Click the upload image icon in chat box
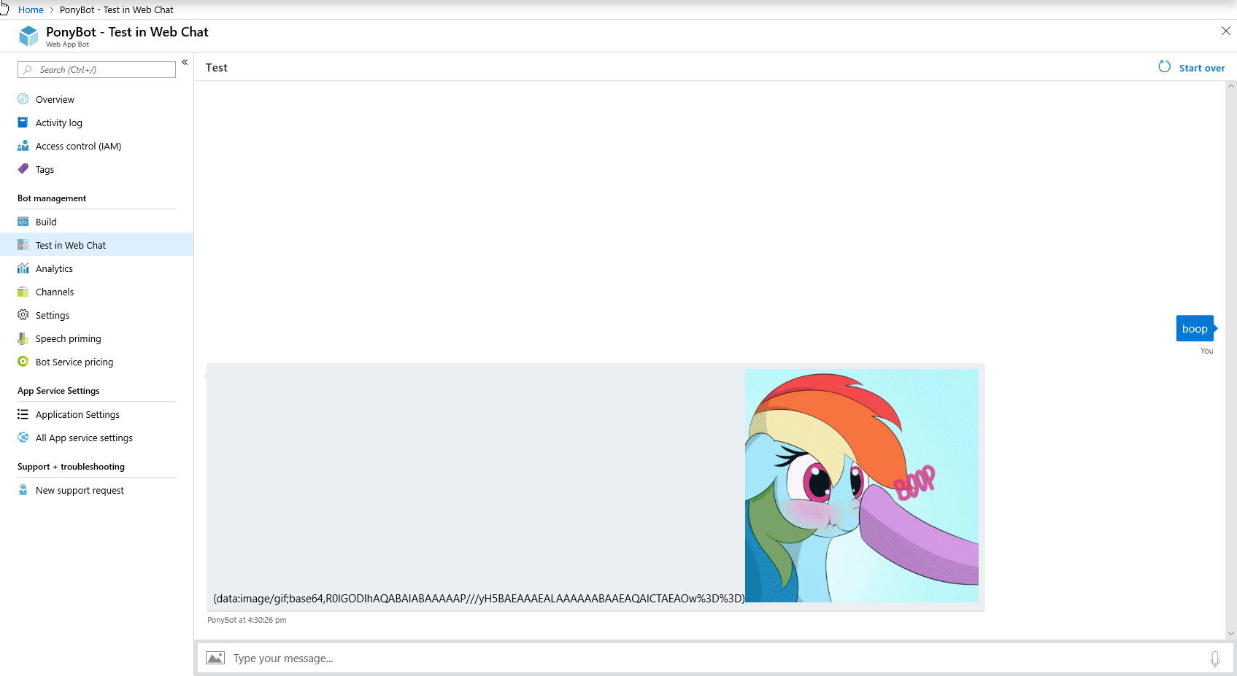1237x676 pixels. pos(215,658)
